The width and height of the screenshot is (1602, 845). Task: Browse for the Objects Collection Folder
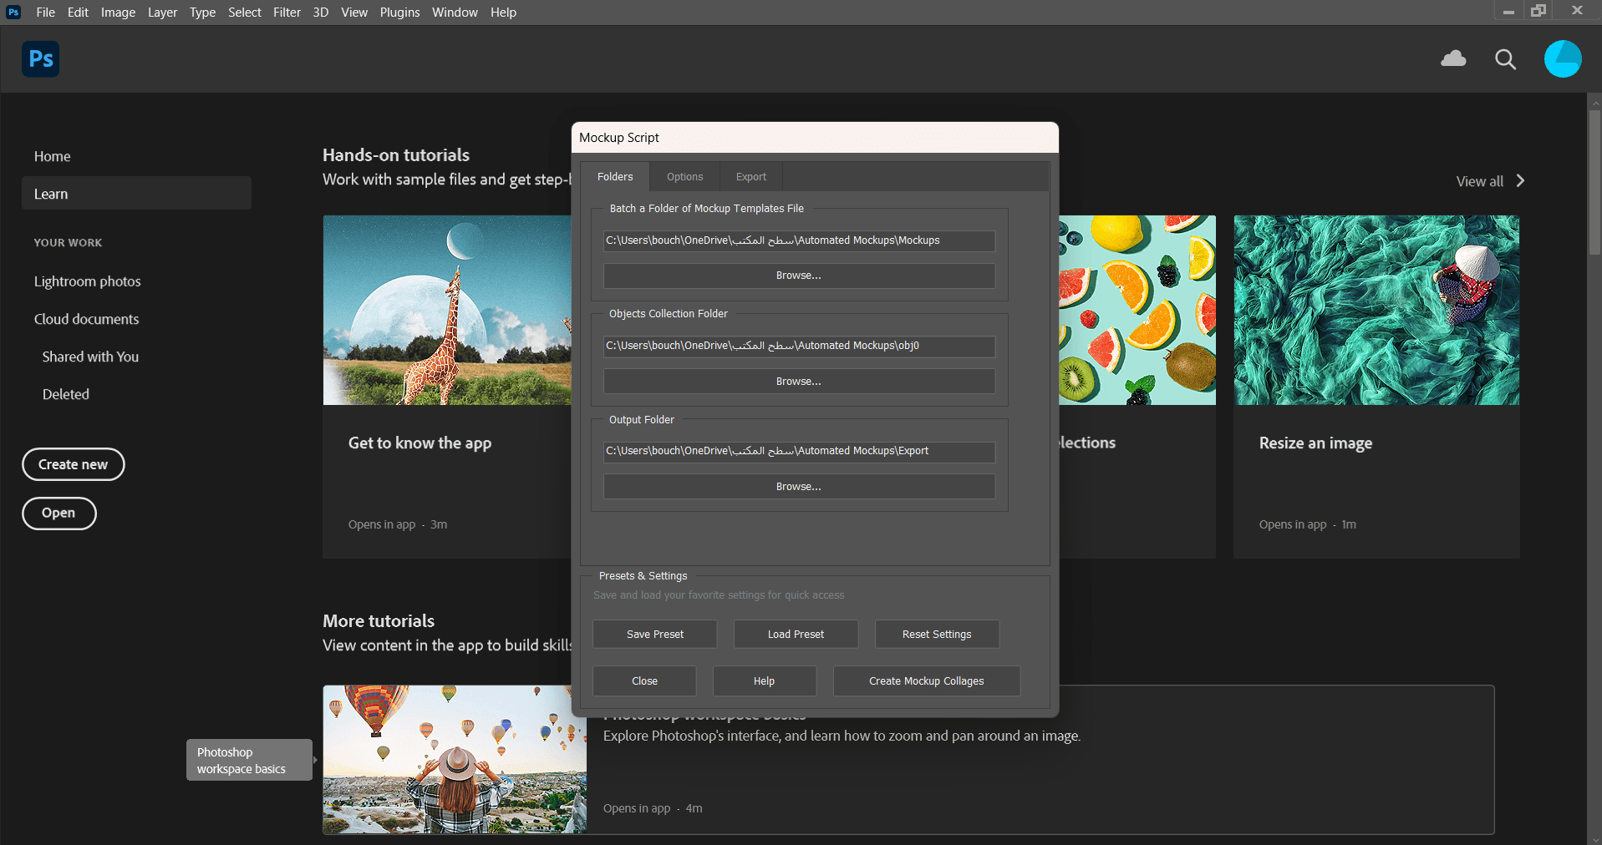pos(798,381)
